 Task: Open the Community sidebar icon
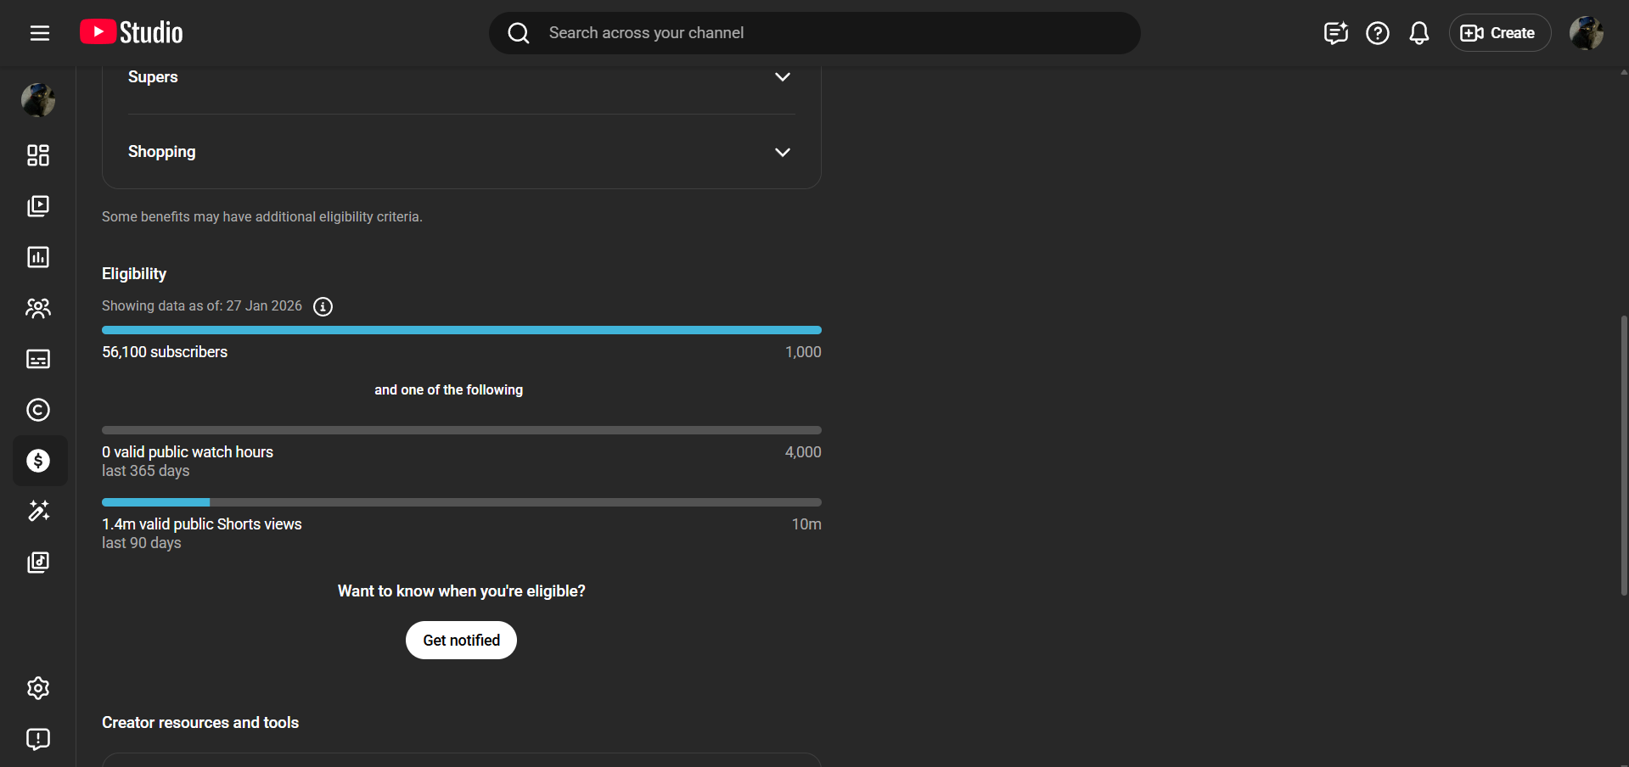tap(38, 308)
